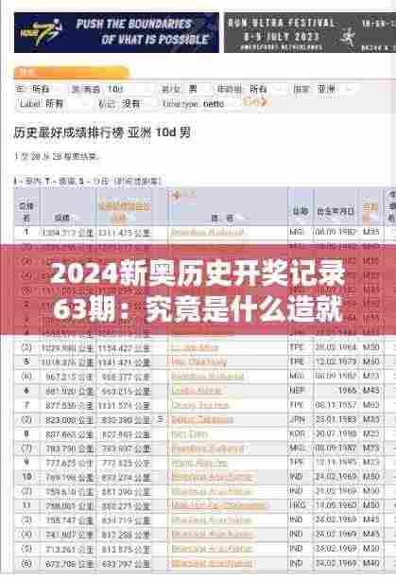The height and width of the screenshot is (580, 396).
Task: Open runner name in rank 9 row
Action: (x=199, y=463)
